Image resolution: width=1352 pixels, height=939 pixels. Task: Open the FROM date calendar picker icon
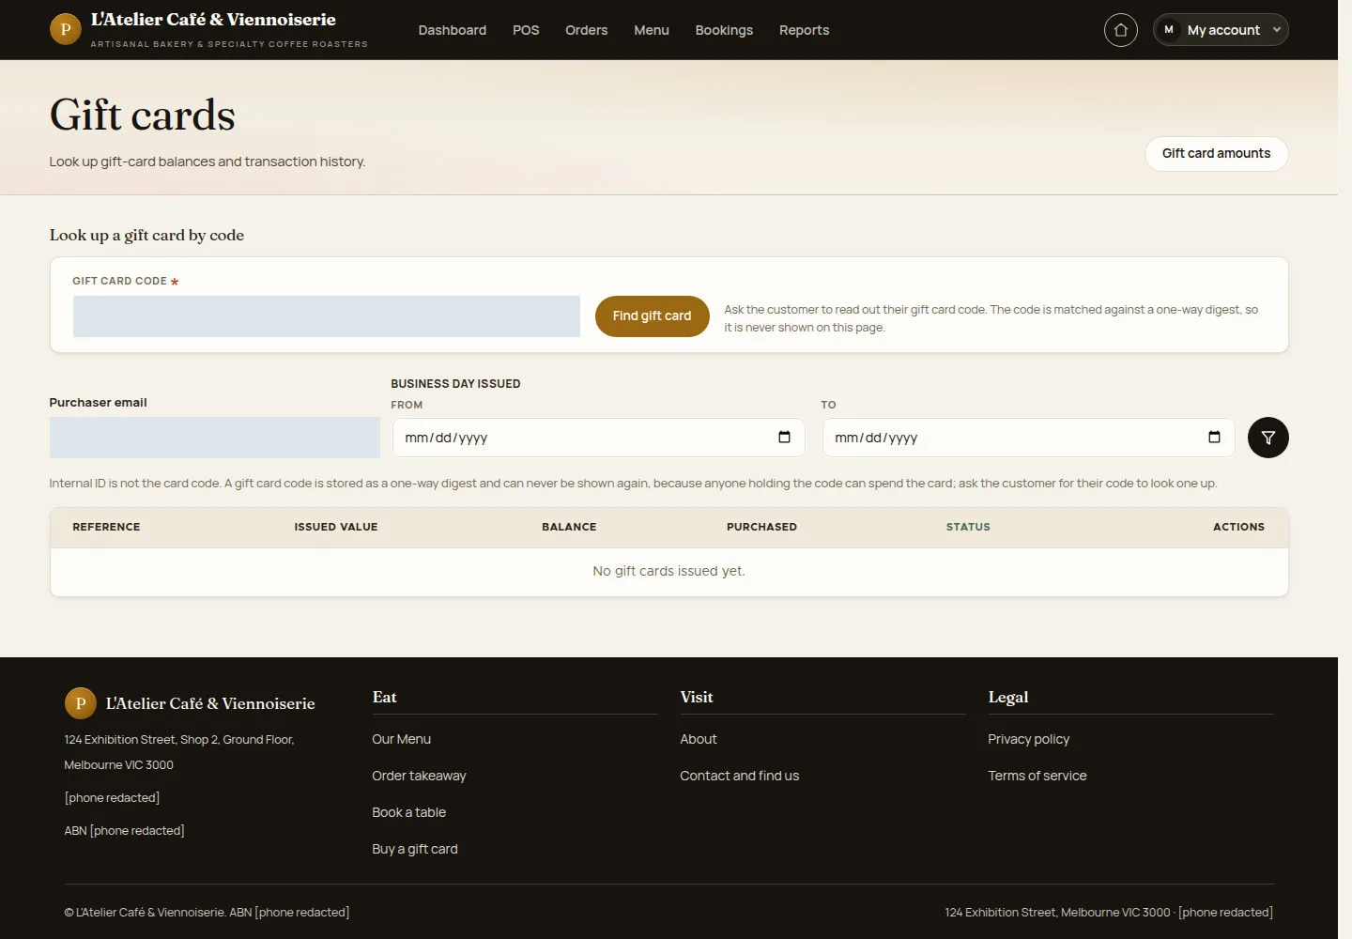pyautogui.click(x=784, y=438)
